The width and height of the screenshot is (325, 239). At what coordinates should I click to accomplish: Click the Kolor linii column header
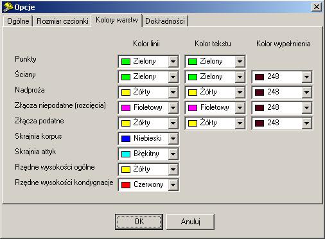tap(146, 44)
